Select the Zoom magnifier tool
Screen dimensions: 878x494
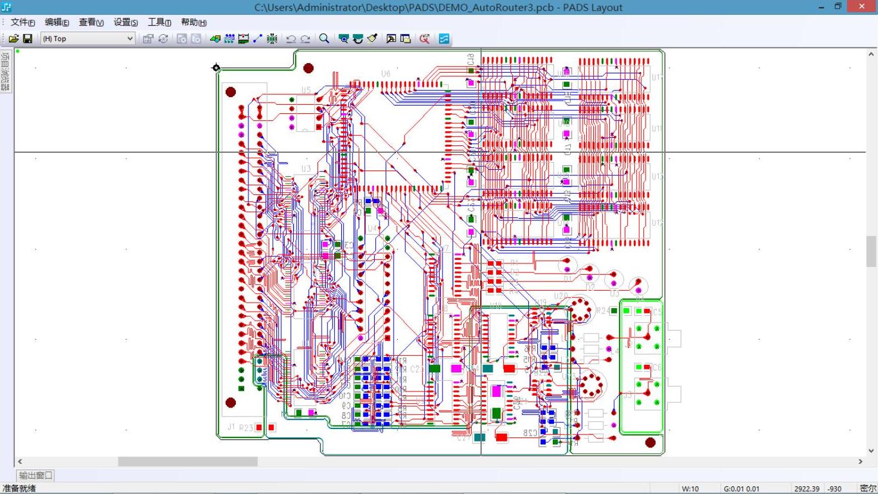[324, 39]
